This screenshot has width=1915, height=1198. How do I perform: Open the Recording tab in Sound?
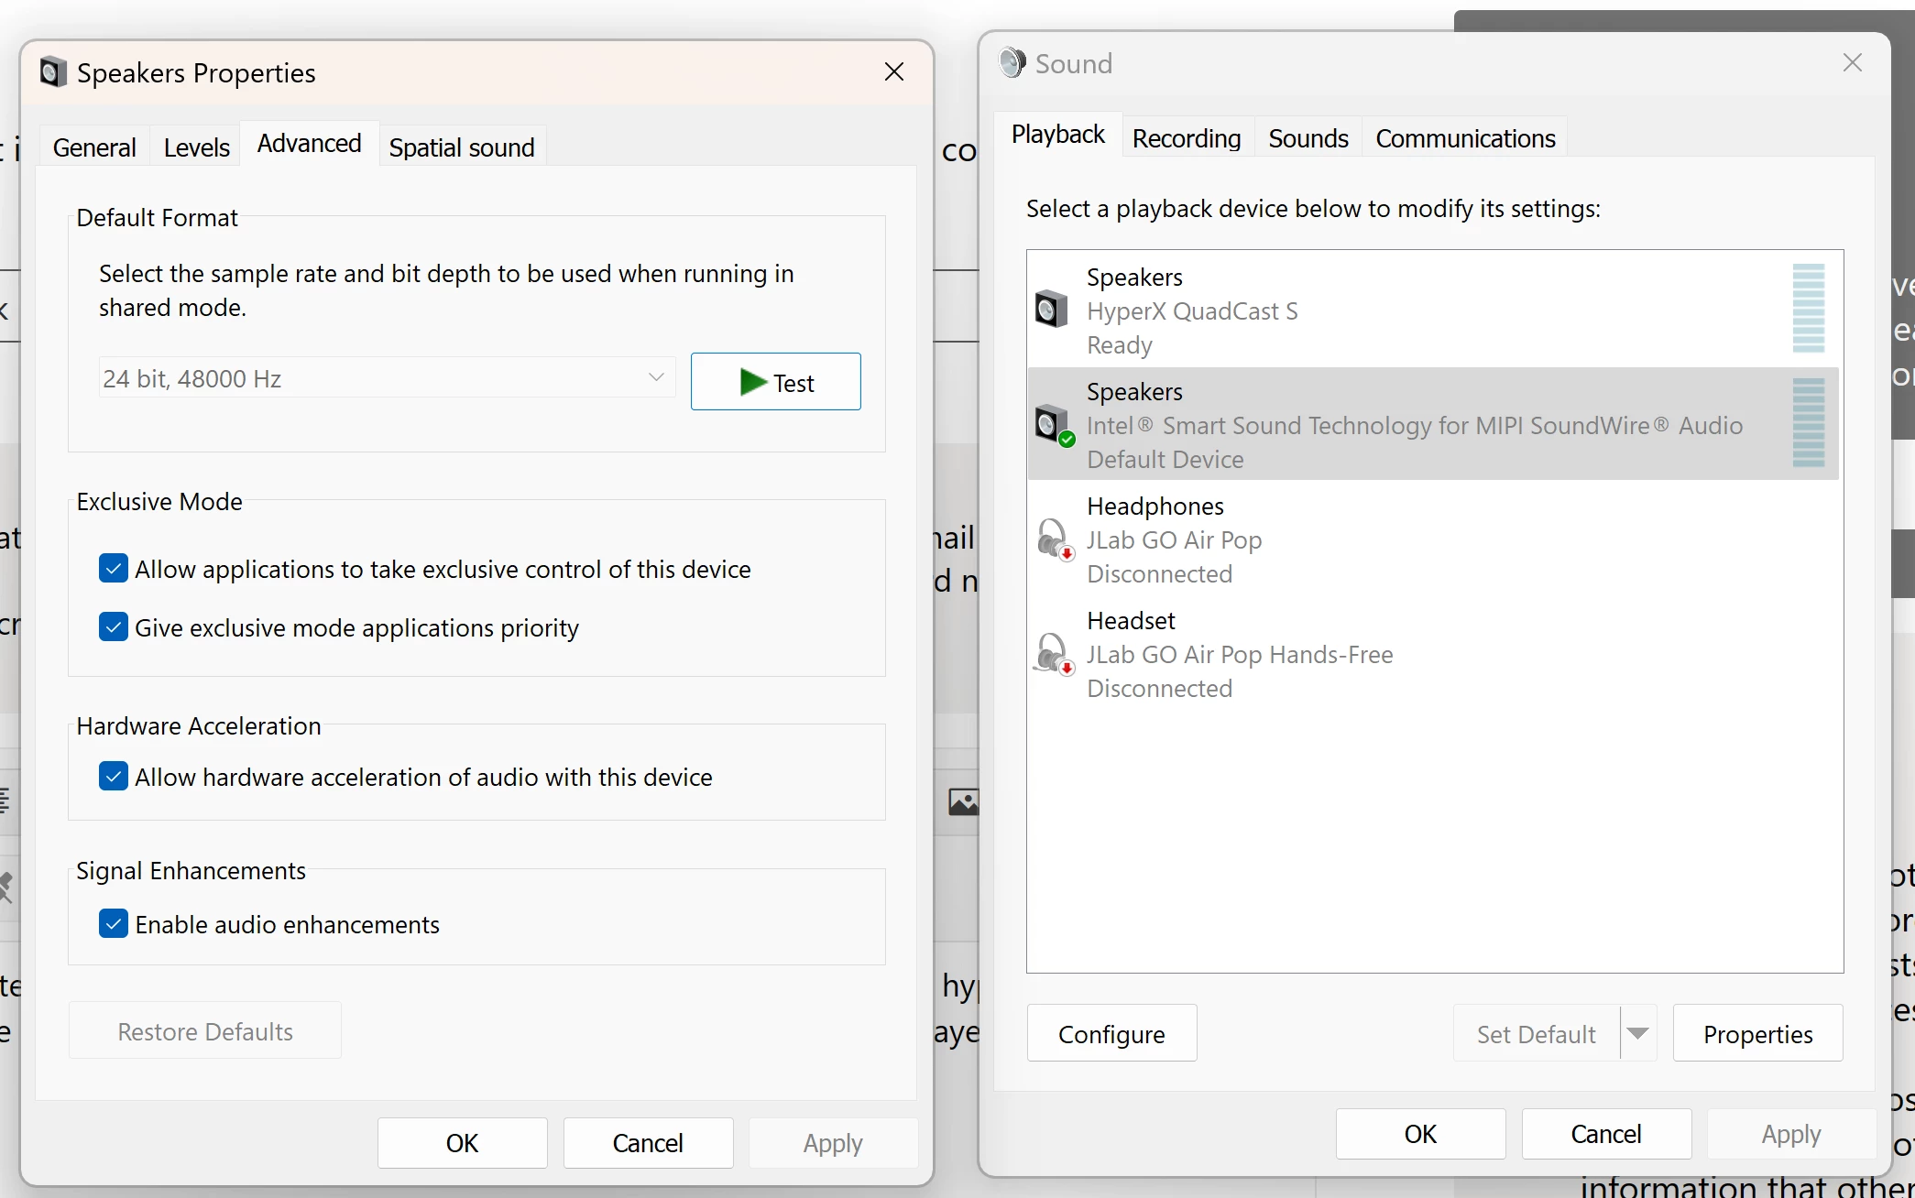[x=1186, y=138]
